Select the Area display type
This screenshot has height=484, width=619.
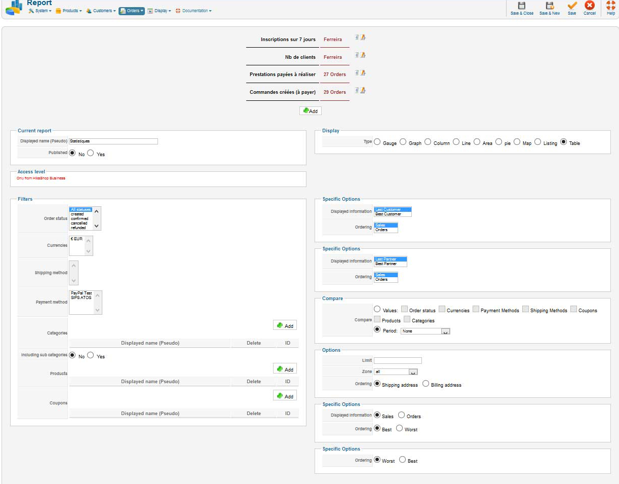point(477,142)
